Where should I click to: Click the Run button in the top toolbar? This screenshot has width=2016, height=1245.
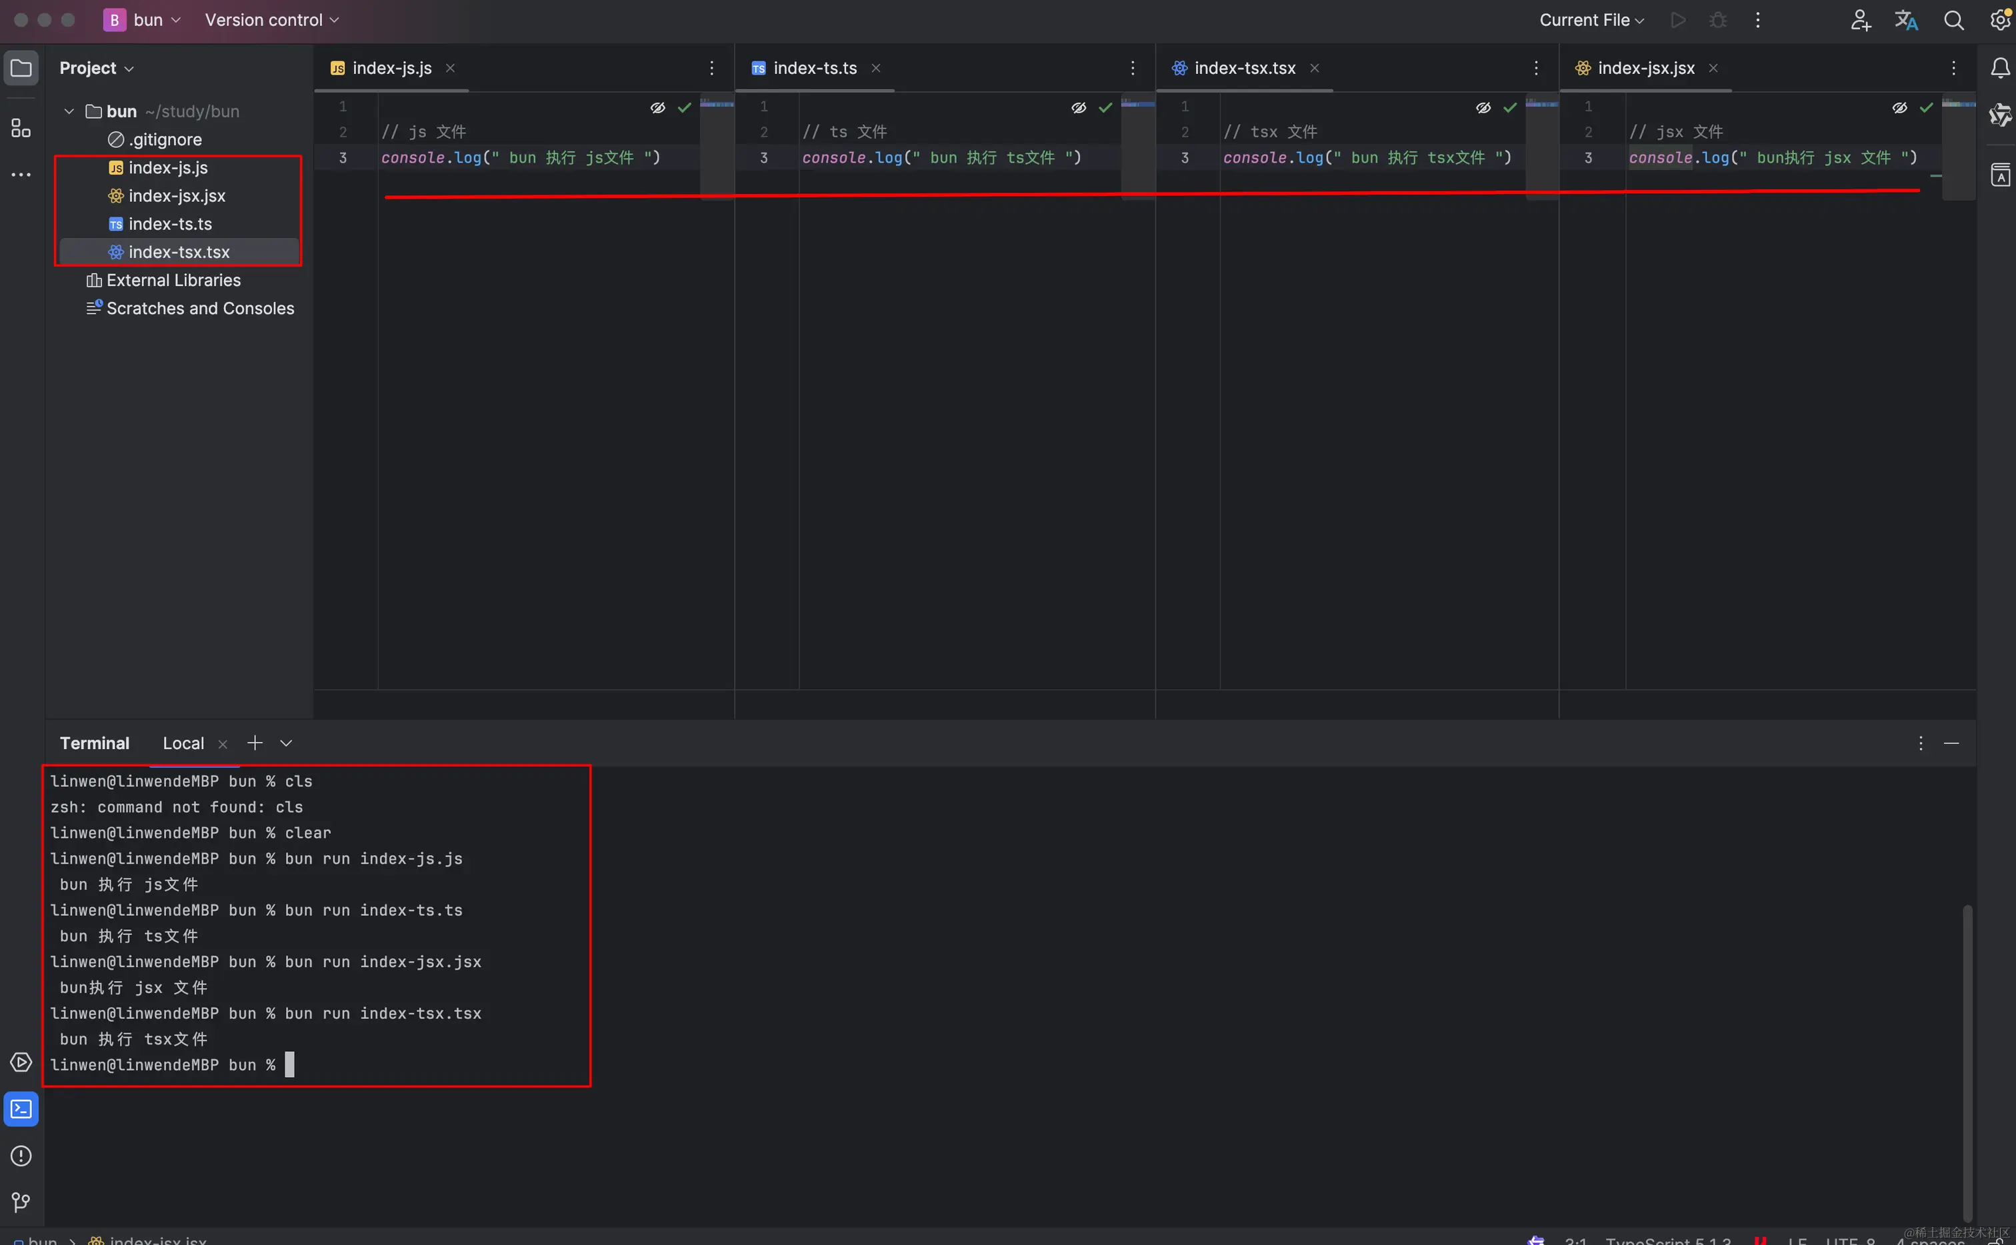click(x=1677, y=20)
